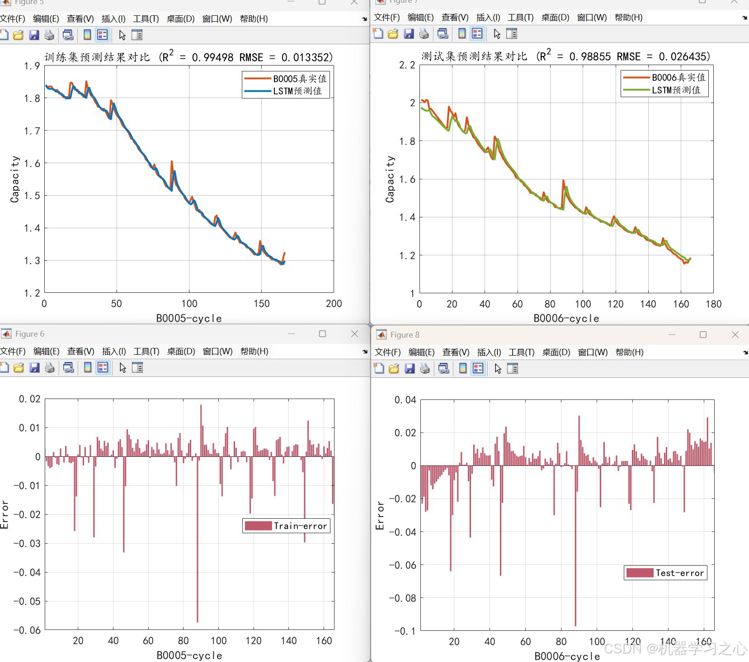Screen dimensions: 749x662
Task: Dock Figure 6 using the menu bar arrow
Action: [x=364, y=352]
